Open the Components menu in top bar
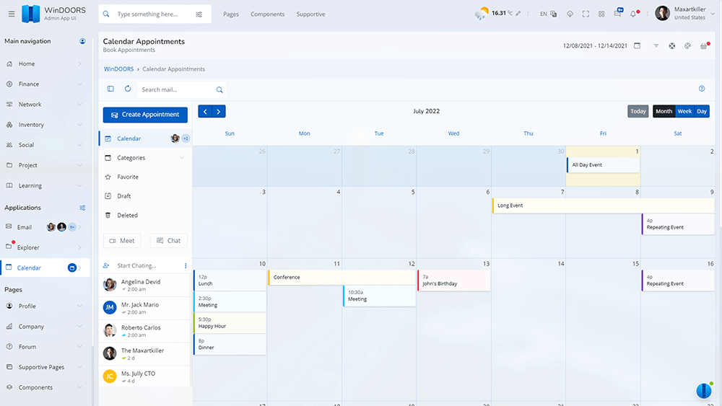 (267, 14)
